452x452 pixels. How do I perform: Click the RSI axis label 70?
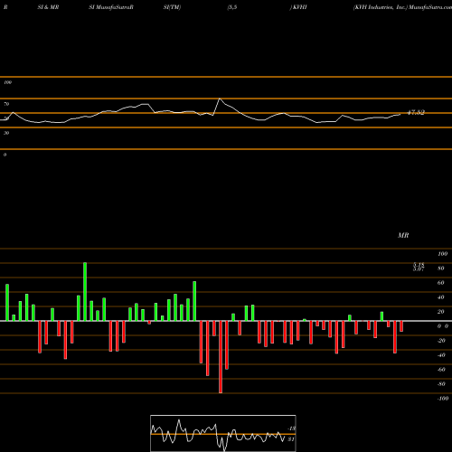pos(6,104)
